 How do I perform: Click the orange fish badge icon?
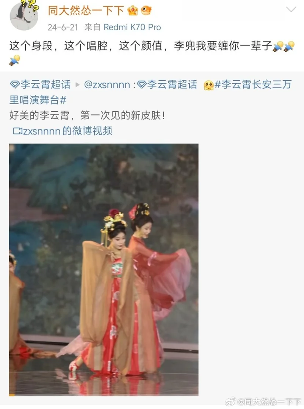tap(146, 11)
